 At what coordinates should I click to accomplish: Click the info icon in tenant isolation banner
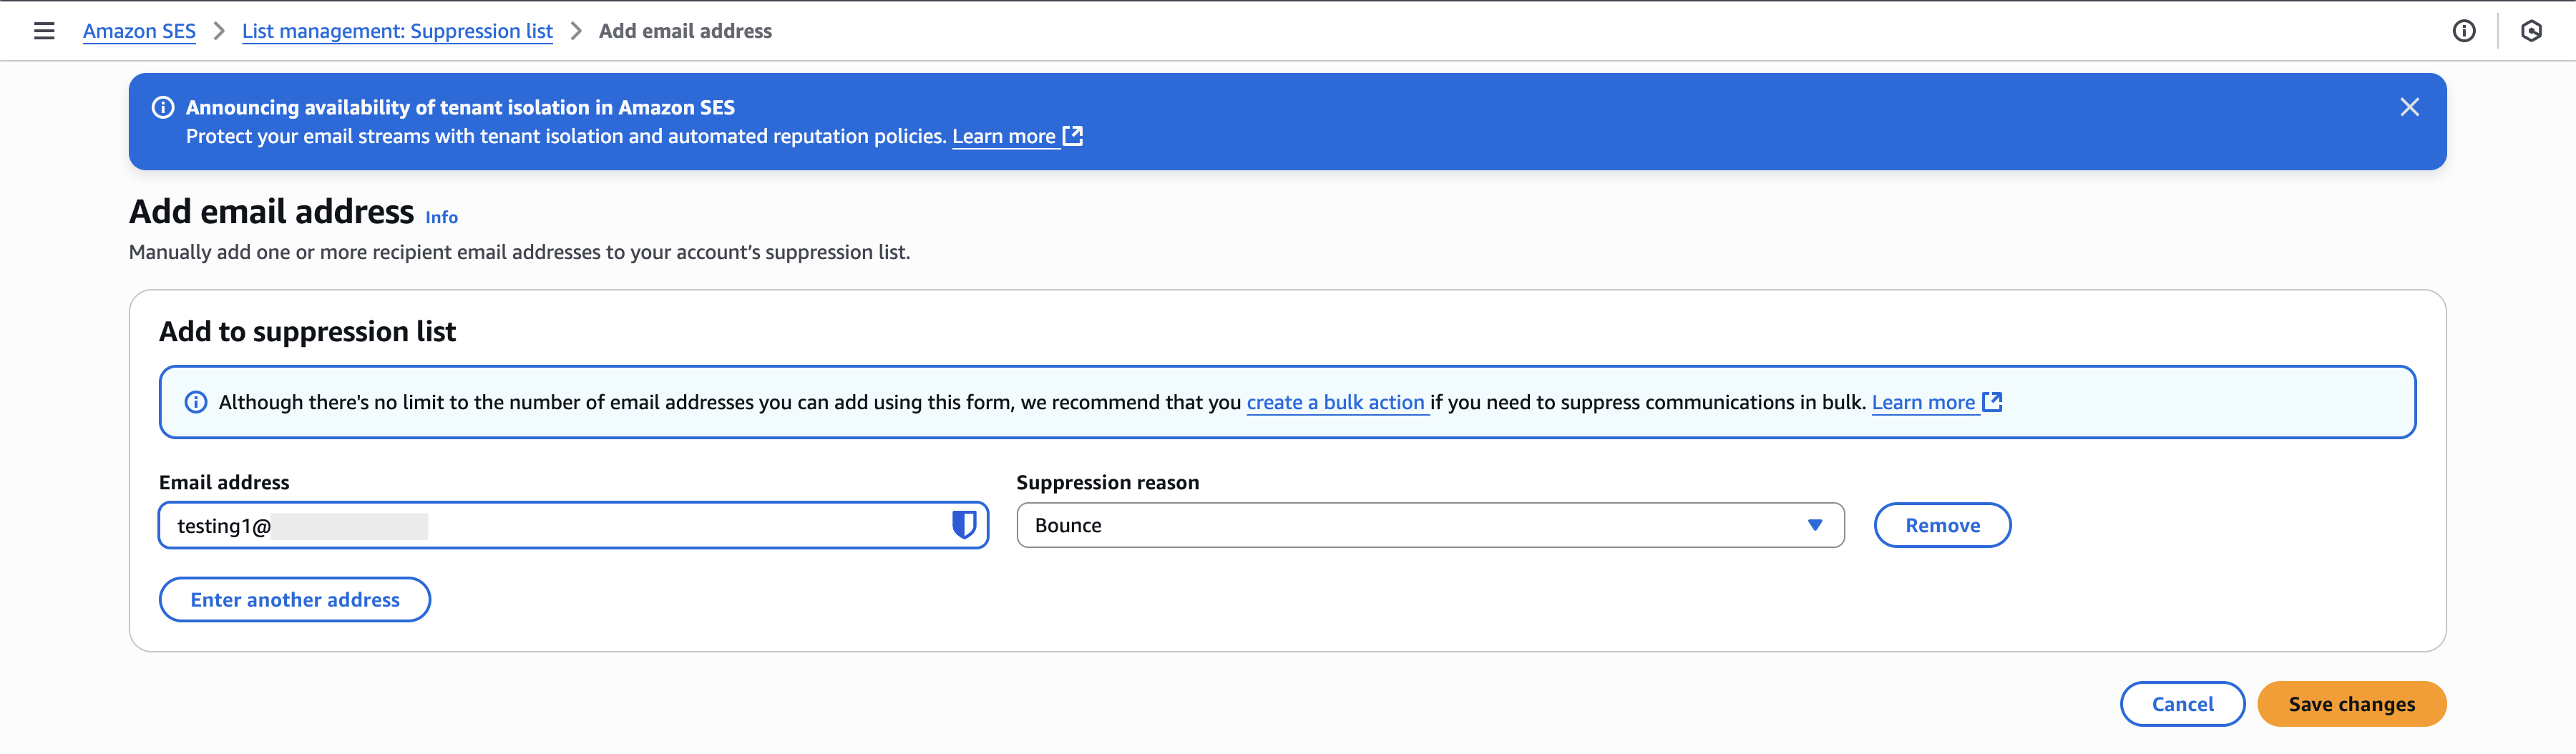pos(163,107)
